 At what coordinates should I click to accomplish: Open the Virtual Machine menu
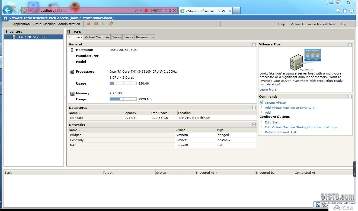pyautogui.click(x=44, y=24)
